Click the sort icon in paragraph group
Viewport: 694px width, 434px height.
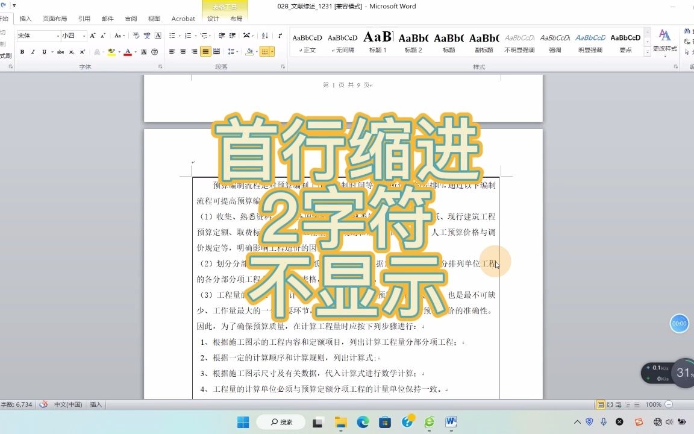tap(264, 36)
